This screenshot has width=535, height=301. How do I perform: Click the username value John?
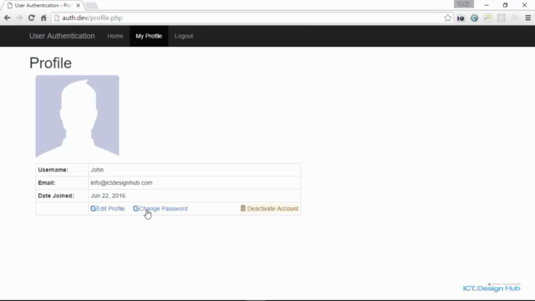(97, 170)
